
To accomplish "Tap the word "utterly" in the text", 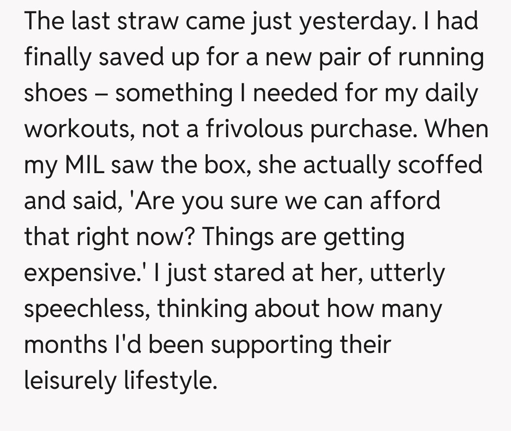I will tap(407, 272).
